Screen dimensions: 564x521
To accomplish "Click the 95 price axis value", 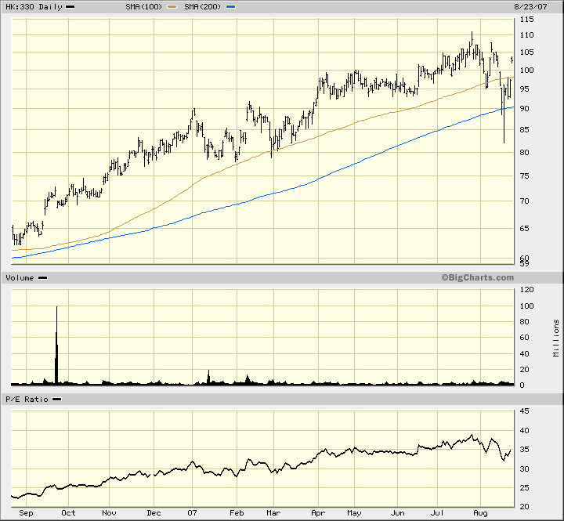I will pyautogui.click(x=524, y=89).
